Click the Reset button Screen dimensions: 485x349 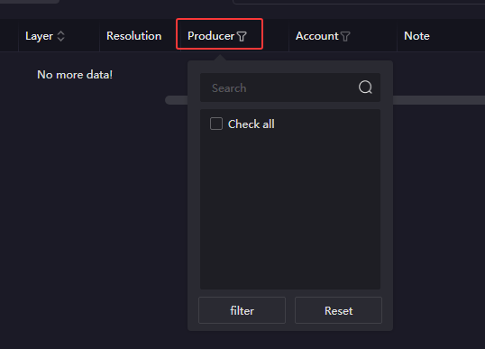pyautogui.click(x=338, y=310)
